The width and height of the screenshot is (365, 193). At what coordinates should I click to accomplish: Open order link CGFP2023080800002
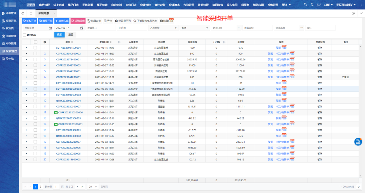(x=68, y=54)
